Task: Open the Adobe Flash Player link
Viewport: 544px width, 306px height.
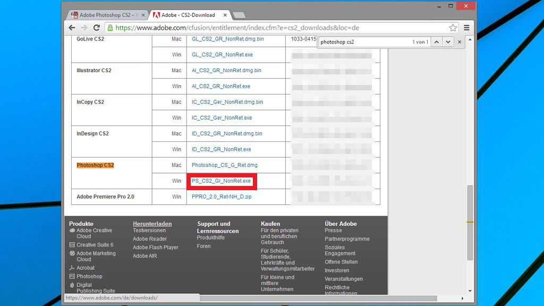Action: pyautogui.click(x=156, y=248)
